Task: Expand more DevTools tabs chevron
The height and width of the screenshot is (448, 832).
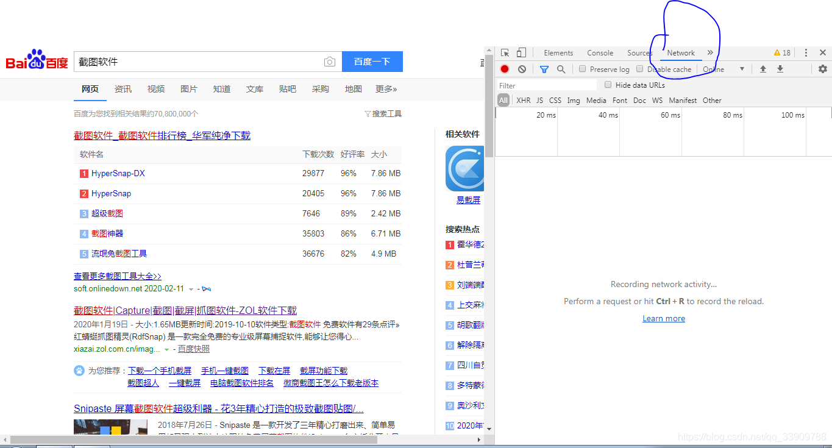Action: (710, 53)
